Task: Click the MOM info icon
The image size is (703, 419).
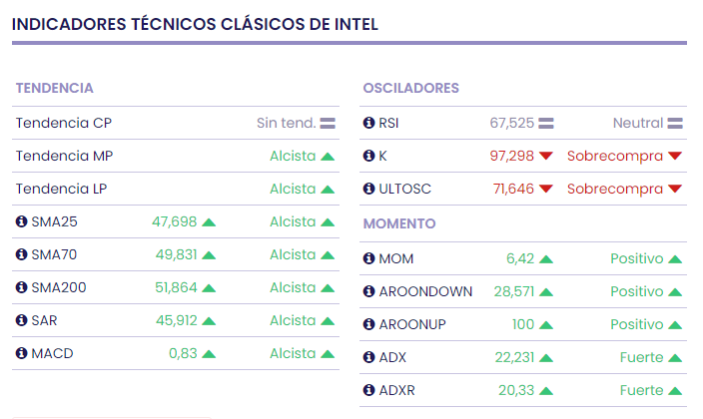Action: coord(368,258)
